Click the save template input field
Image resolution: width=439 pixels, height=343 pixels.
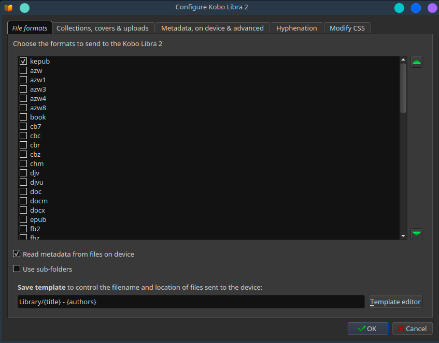(x=191, y=302)
